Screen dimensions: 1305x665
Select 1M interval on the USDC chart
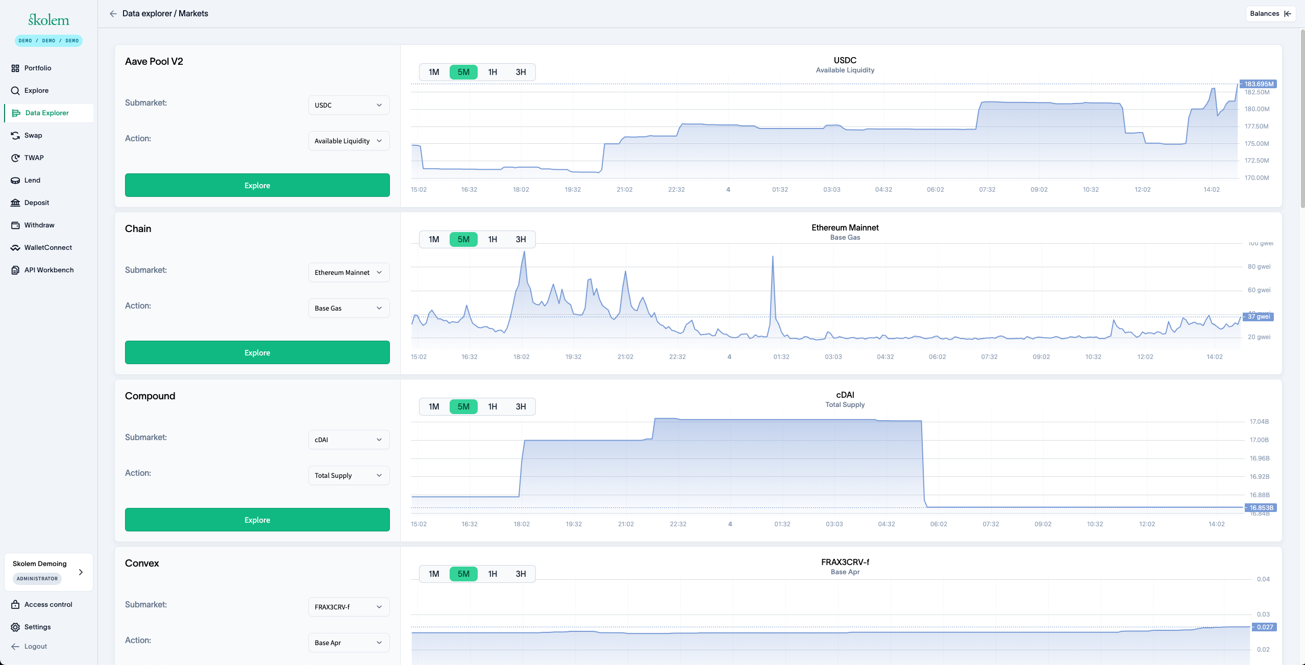pos(434,72)
